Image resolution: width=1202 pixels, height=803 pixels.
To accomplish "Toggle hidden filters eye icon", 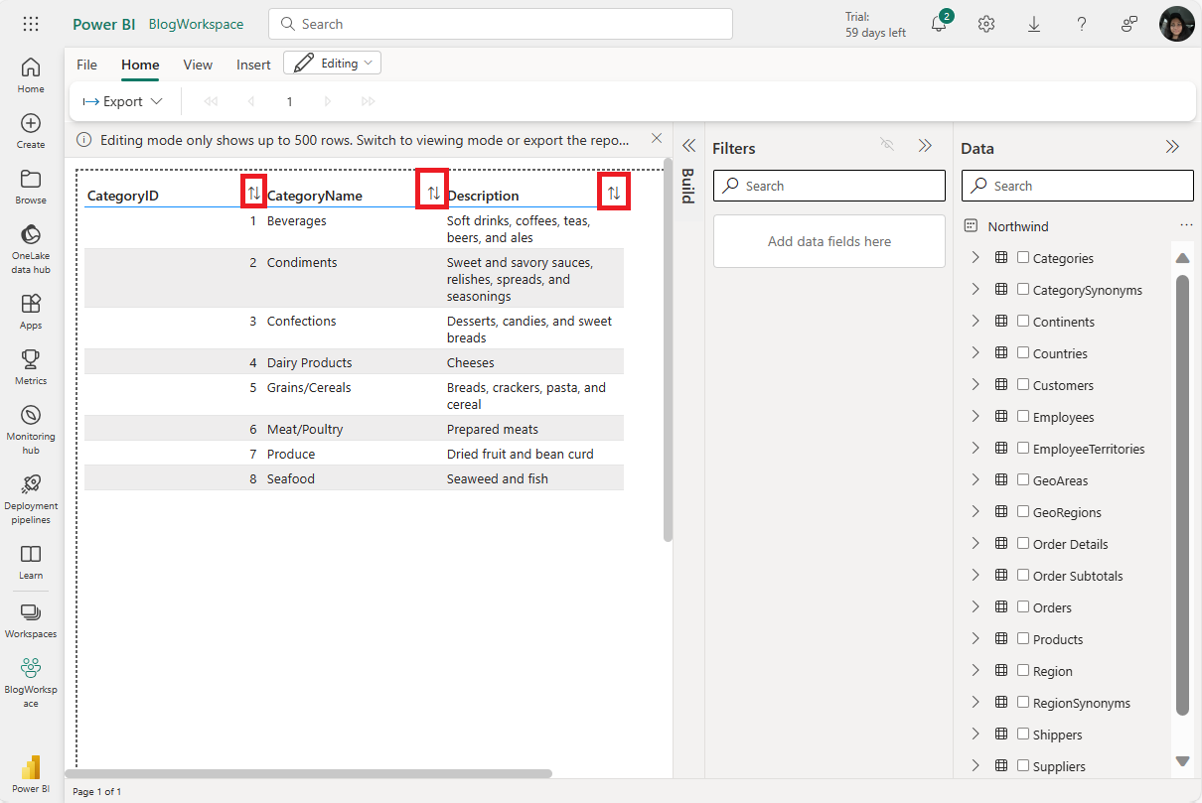I will pos(888,145).
